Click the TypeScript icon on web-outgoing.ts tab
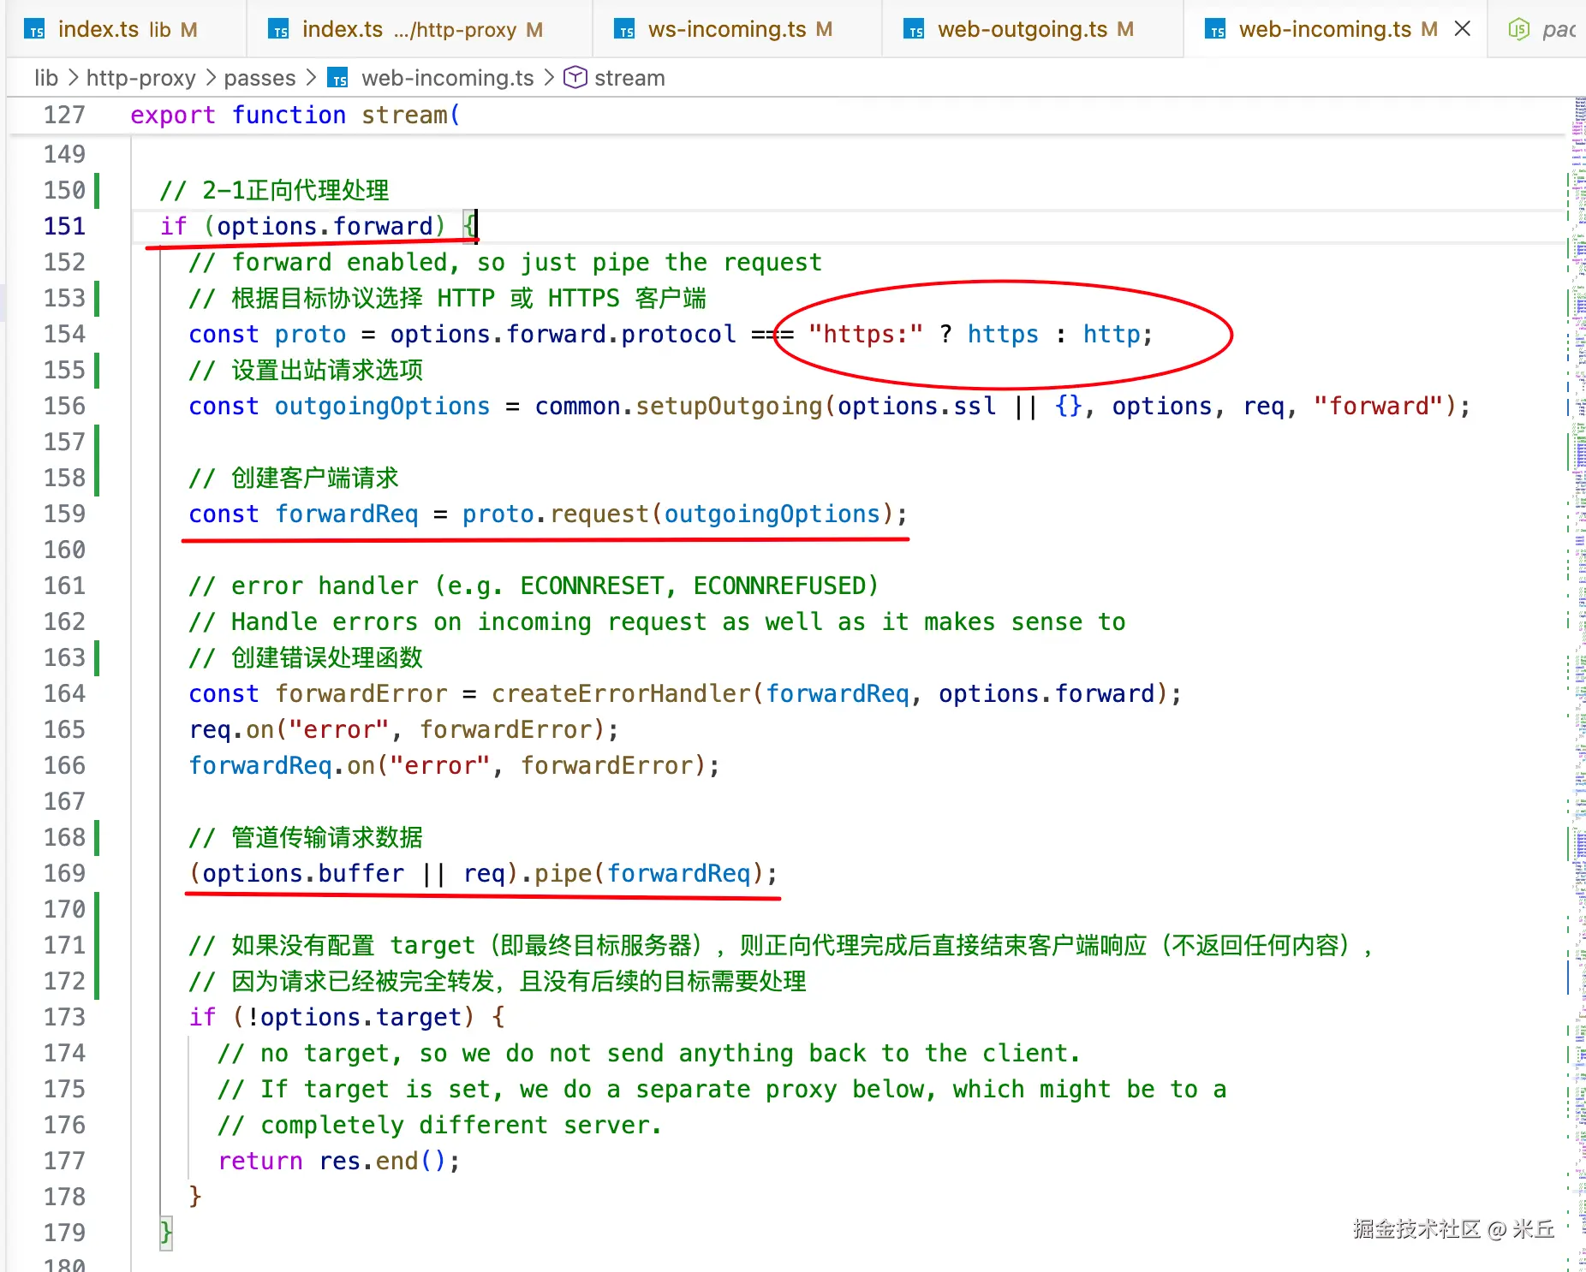 [x=915, y=30]
